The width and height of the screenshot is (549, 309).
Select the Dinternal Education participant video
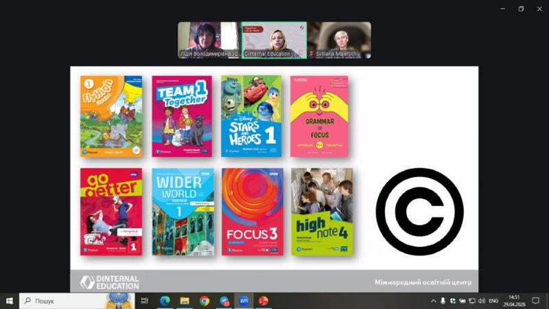[274, 40]
